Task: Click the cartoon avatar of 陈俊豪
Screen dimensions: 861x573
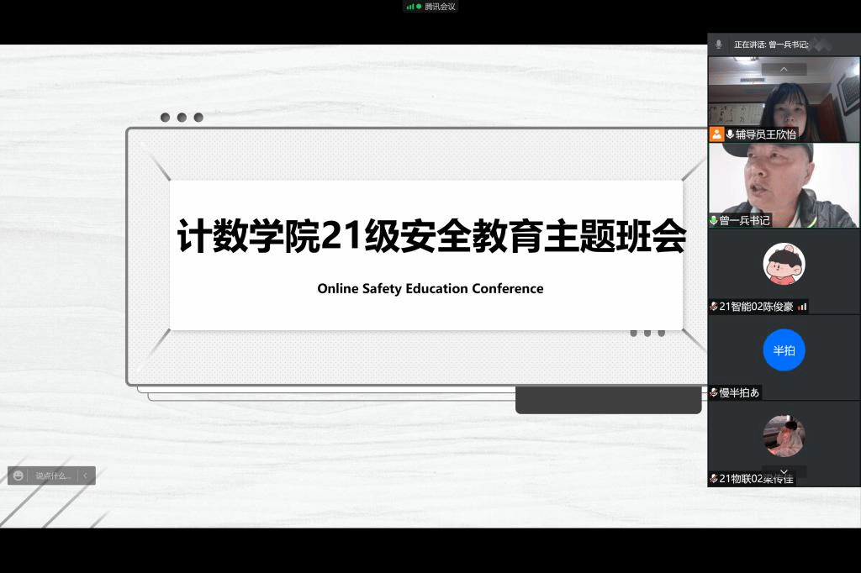Action: (x=784, y=264)
